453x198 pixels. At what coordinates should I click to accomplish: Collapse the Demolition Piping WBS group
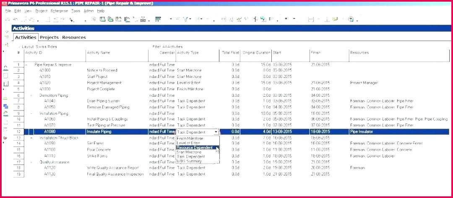tap(31, 95)
